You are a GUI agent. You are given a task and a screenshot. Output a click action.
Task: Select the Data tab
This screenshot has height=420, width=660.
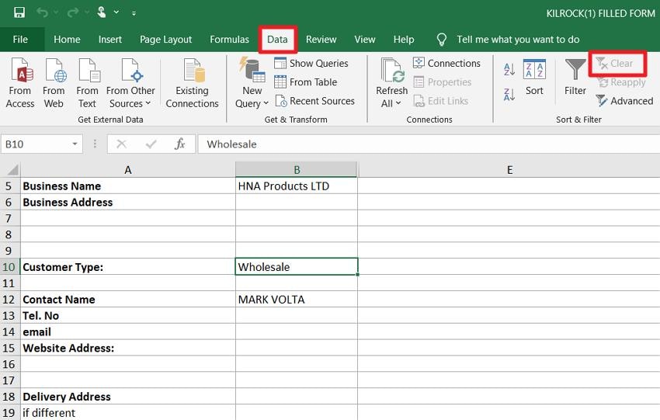[277, 40]
